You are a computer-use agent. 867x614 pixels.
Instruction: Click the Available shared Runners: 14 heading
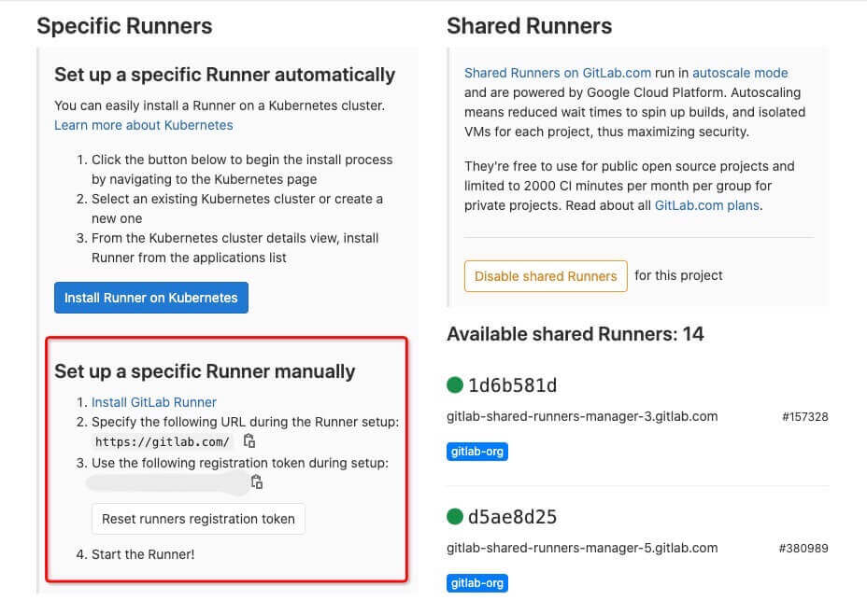(576, 334)
